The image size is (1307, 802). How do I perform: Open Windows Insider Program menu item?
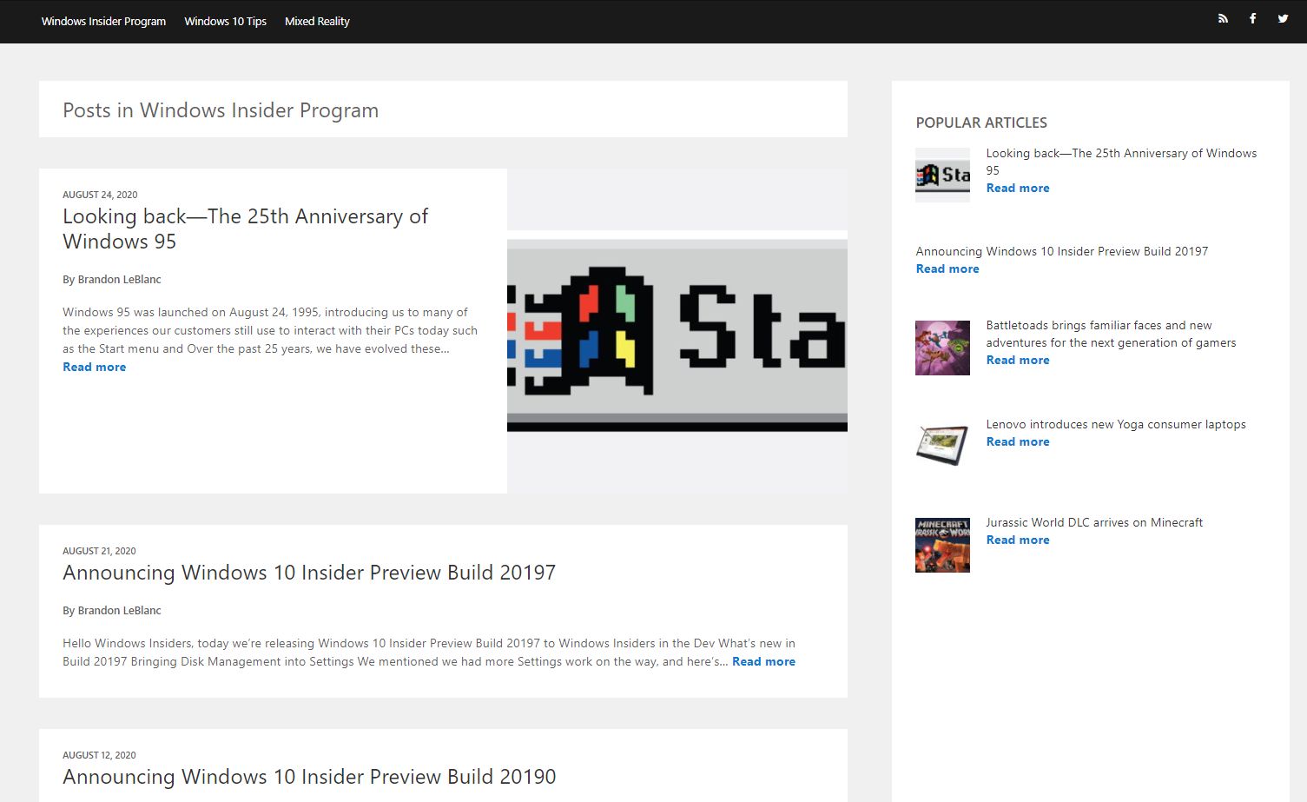103,21
